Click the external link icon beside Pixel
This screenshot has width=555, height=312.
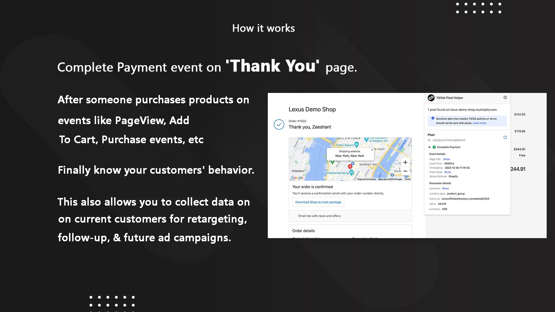click(505, 137)
